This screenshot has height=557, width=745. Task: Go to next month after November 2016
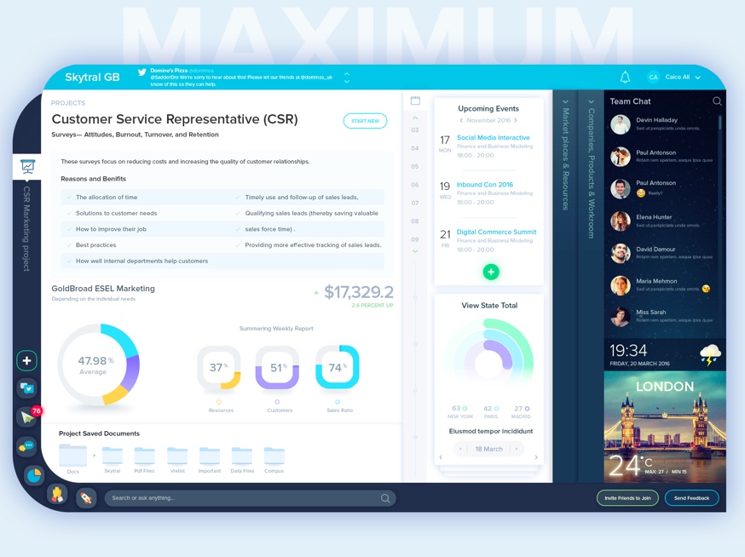click(x=516, y=121)
